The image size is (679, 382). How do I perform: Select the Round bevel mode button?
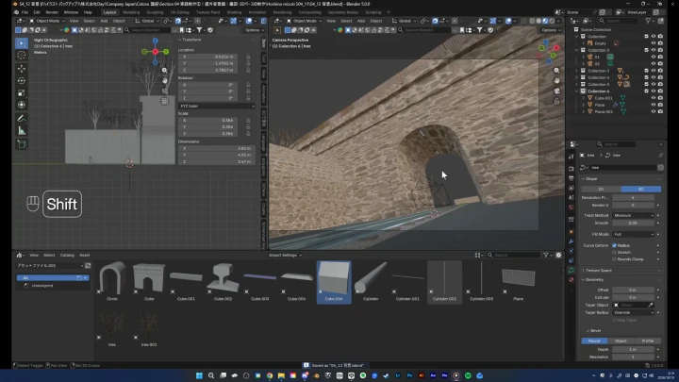(594, 340)
